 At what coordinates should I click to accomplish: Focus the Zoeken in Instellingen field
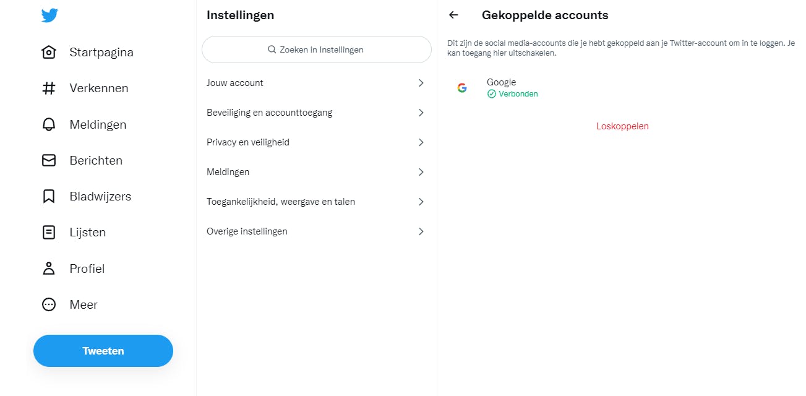[x=316, y=49]
